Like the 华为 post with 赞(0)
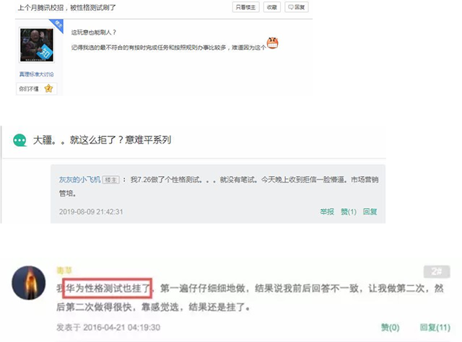Screen dimensions: 462x342 [390, 328]
